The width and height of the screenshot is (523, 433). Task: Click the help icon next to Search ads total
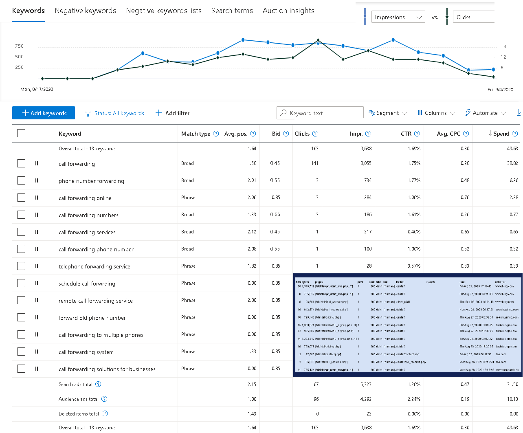pos(98,384)
